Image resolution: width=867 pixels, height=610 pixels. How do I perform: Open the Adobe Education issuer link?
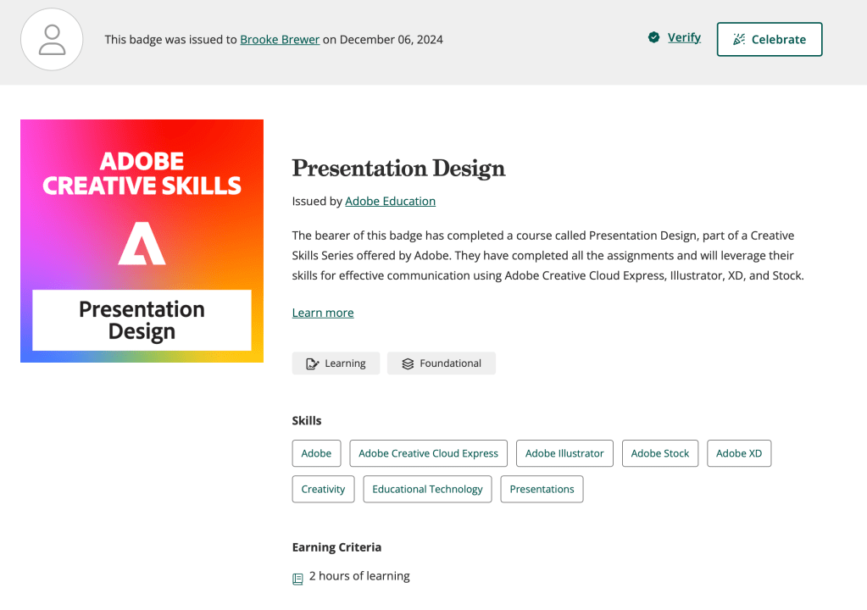point(390,202)
